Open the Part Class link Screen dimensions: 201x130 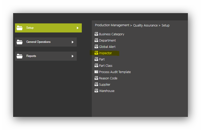pyautogui.click(x=106, y=66)
